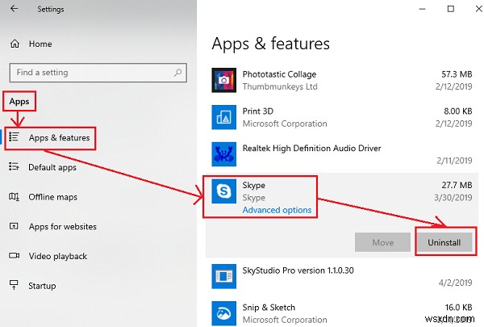The width and height of the screenshot is (484, 327).
Task: Switch to Video playback settings
Action: (59, 256)
